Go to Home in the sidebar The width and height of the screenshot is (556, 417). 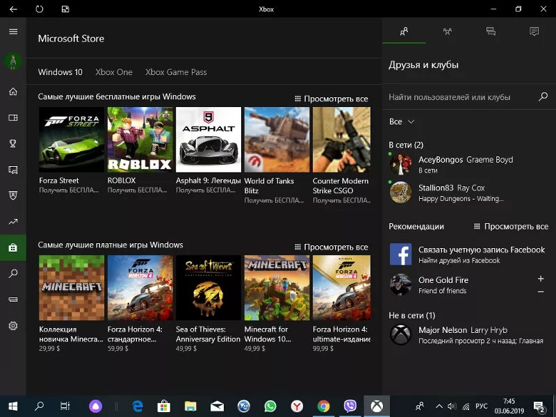point(13,92)
